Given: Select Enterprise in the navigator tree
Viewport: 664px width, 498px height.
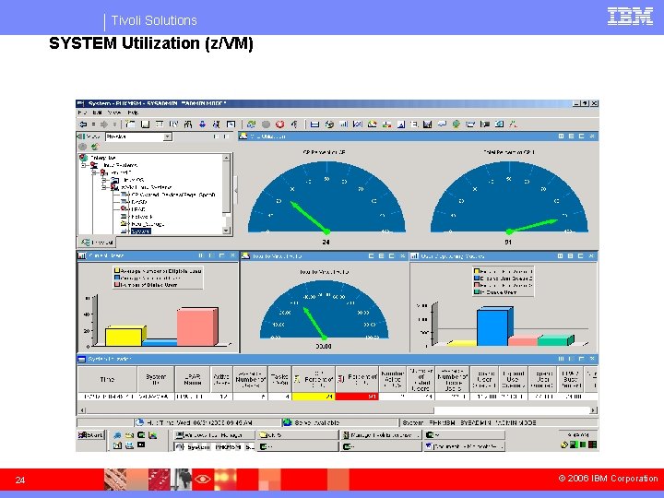Looking at the screenshot, I should (103, 158).
